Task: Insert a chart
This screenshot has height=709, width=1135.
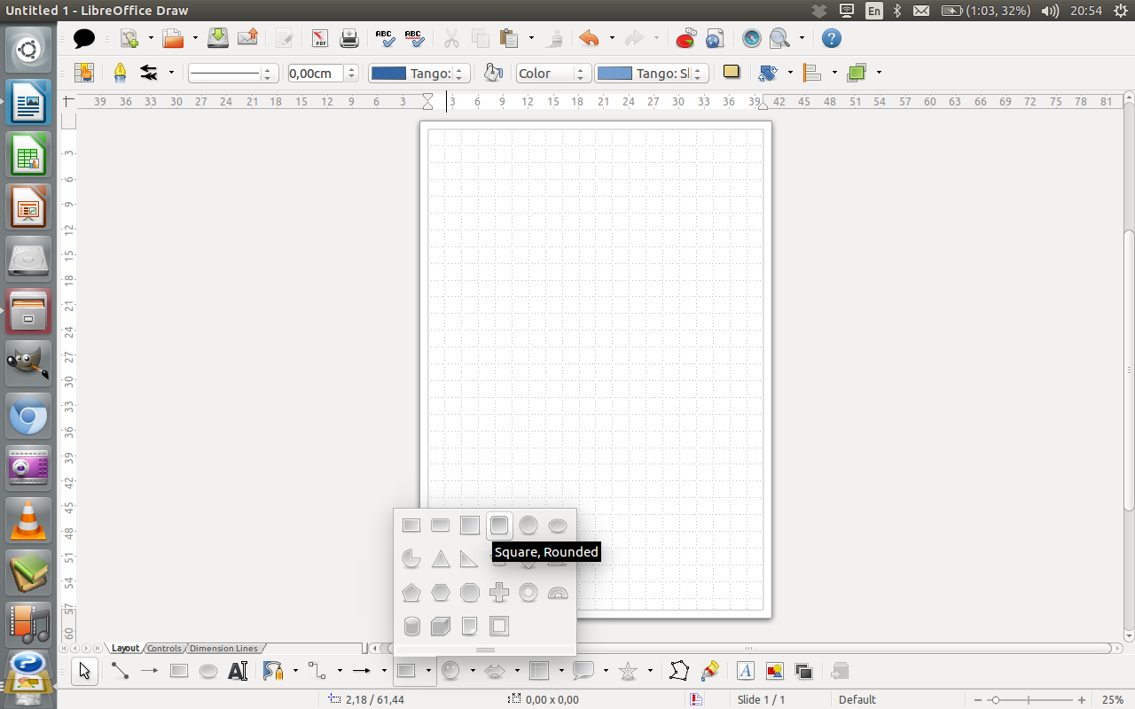Action: (685, 38)
